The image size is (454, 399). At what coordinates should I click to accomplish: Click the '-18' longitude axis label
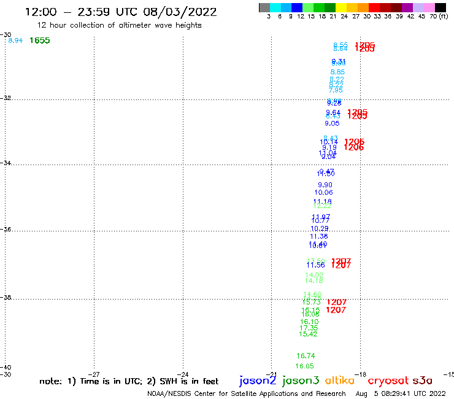(361, 374)
